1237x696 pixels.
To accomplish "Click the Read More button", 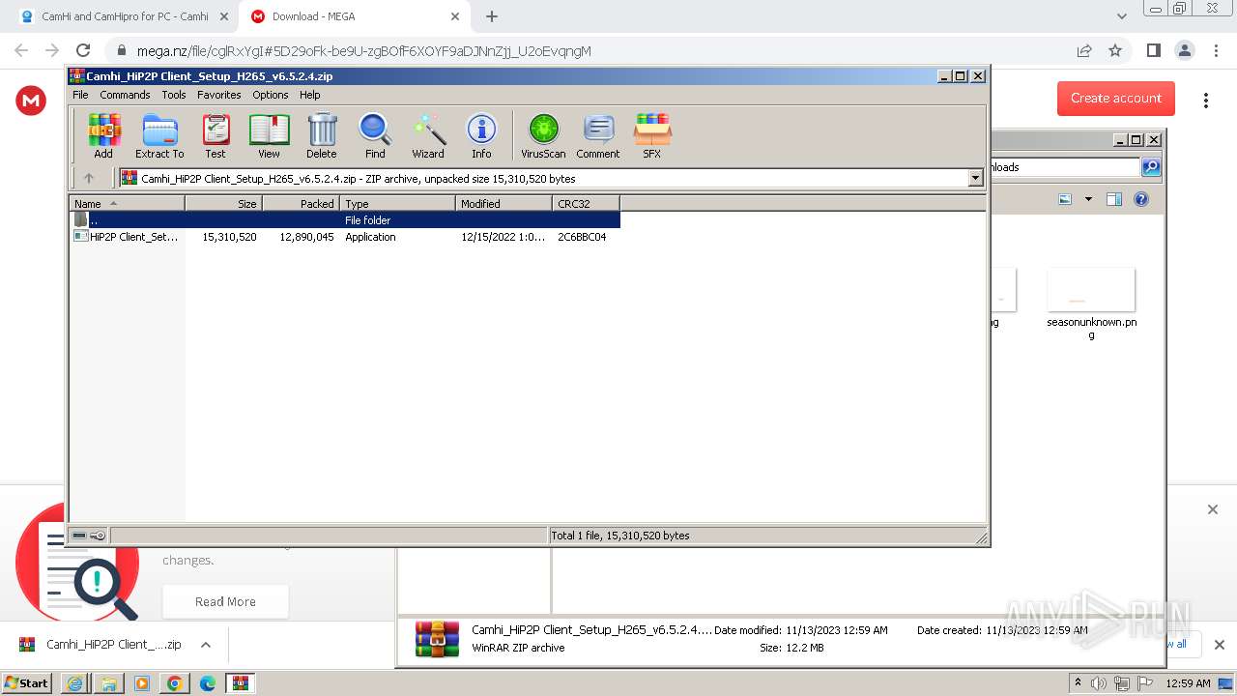I will (x=225, y=601).
